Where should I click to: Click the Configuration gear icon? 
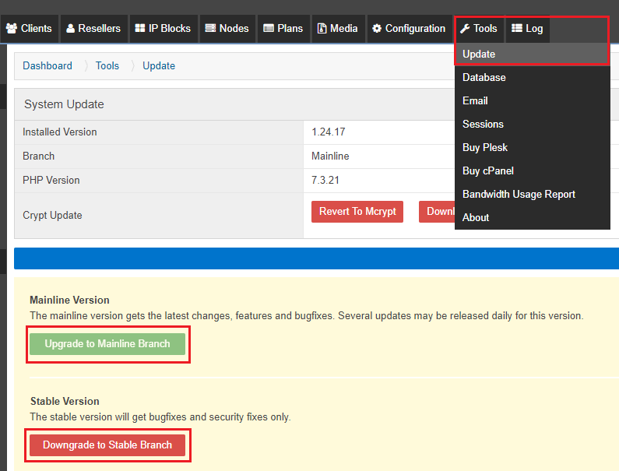click(x=377, y=29)
